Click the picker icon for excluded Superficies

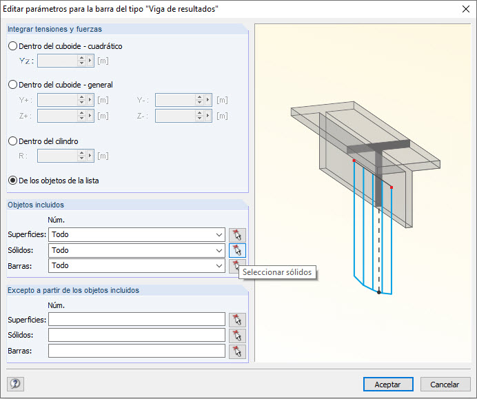coord(237,320)
